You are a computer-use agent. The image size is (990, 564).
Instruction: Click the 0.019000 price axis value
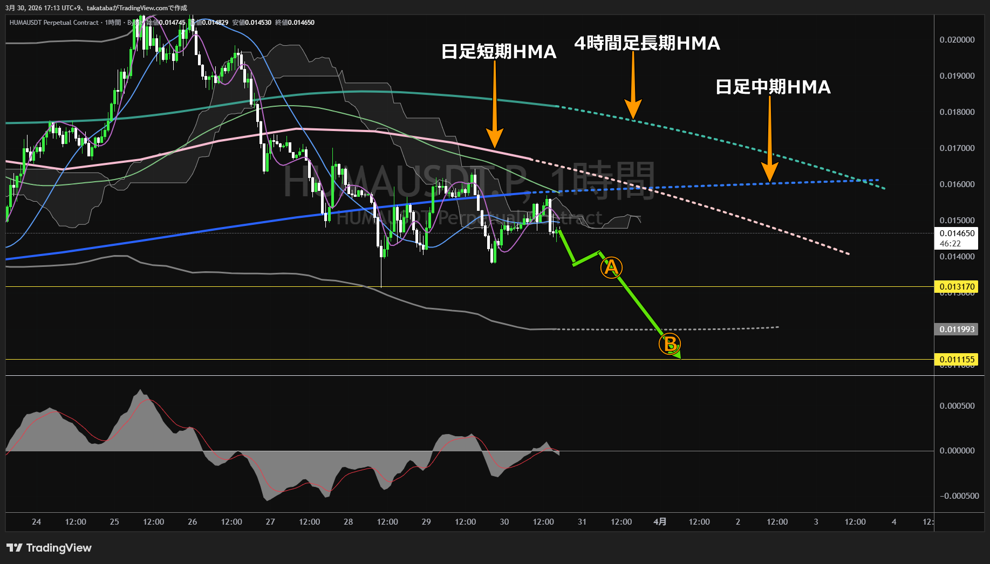click(x=957, y=76)
